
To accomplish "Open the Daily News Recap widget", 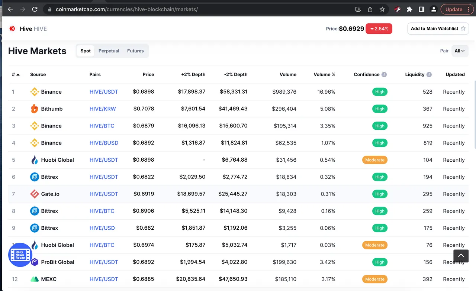I will (x=20, y=255).
